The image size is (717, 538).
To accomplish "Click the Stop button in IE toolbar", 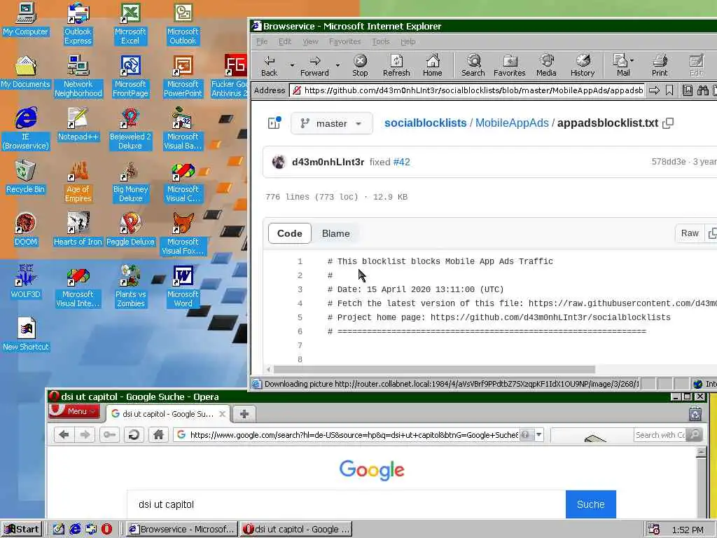I will (360, 65).
